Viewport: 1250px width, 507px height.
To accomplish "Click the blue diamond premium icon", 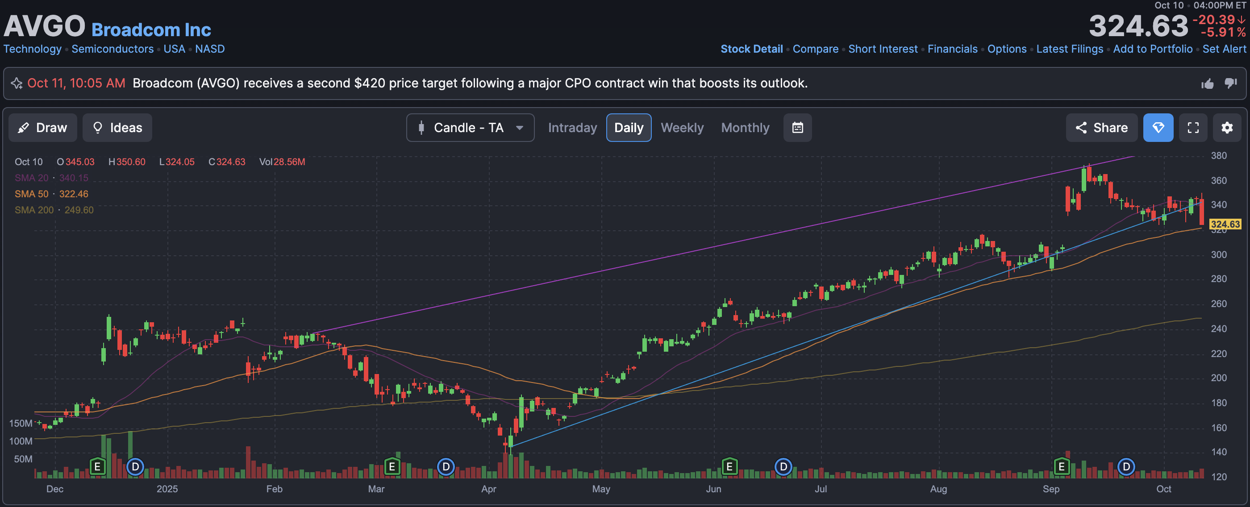I will point(1158,128).
